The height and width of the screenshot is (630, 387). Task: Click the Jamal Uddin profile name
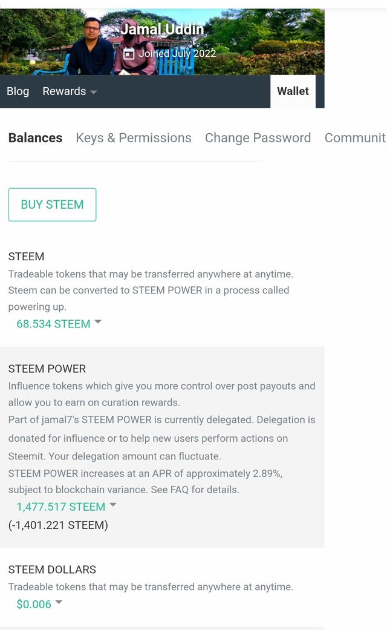[162, 29]
